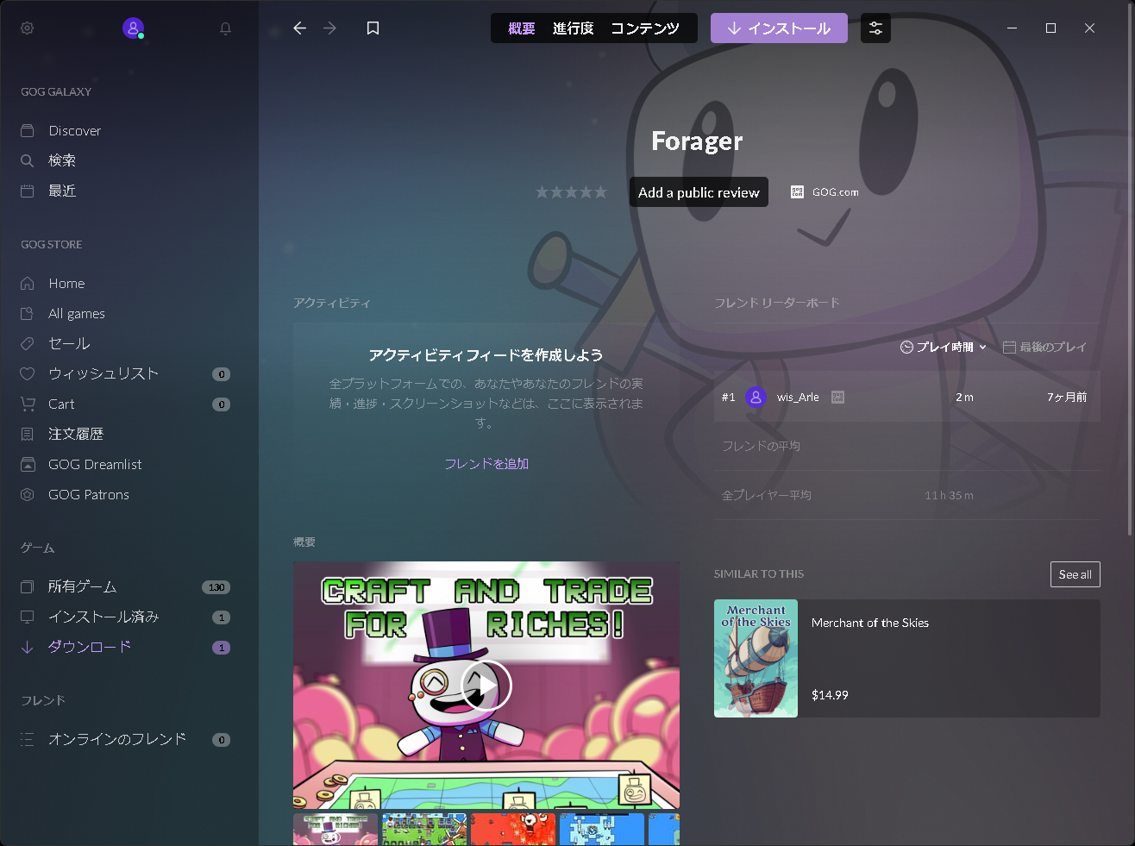Click the インストール install button

pyautogui.click(x=779, y=28)
